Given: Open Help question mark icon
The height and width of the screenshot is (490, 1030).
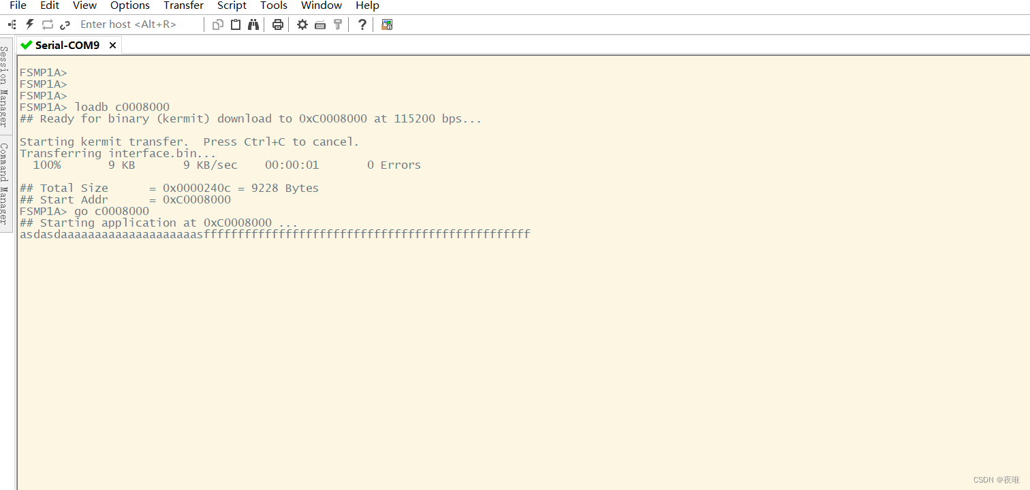Looking at the screenshot, I should point(362,24).
